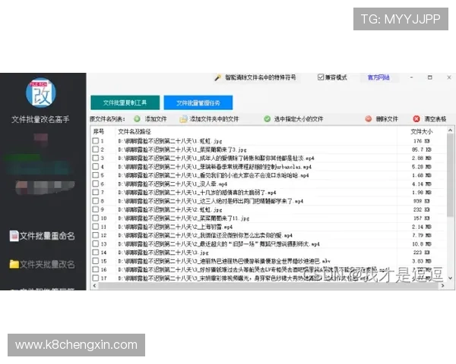The width and height of the screenshot is (456, 364).
Task: Click the red X icon beside 清空表格
Action: tap(416, 119)
